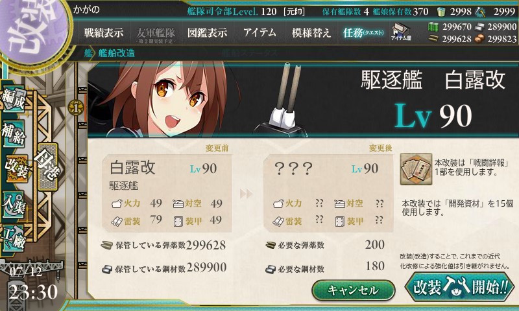Open 模様替え furniture change menu

(311, 32)
